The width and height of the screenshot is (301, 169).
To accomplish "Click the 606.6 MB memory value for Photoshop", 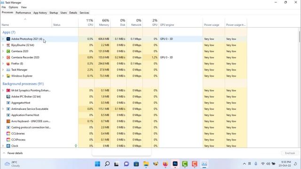I will pos(103,39).
